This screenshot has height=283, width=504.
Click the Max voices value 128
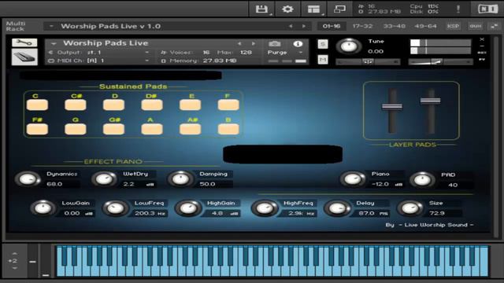pos(246,53)
